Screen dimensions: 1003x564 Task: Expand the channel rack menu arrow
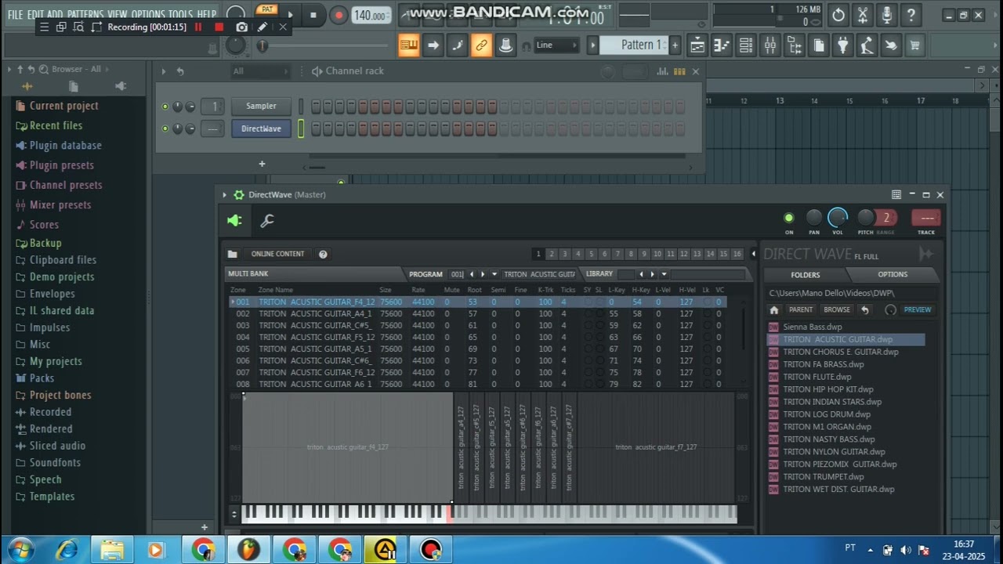tap(164, 71)
